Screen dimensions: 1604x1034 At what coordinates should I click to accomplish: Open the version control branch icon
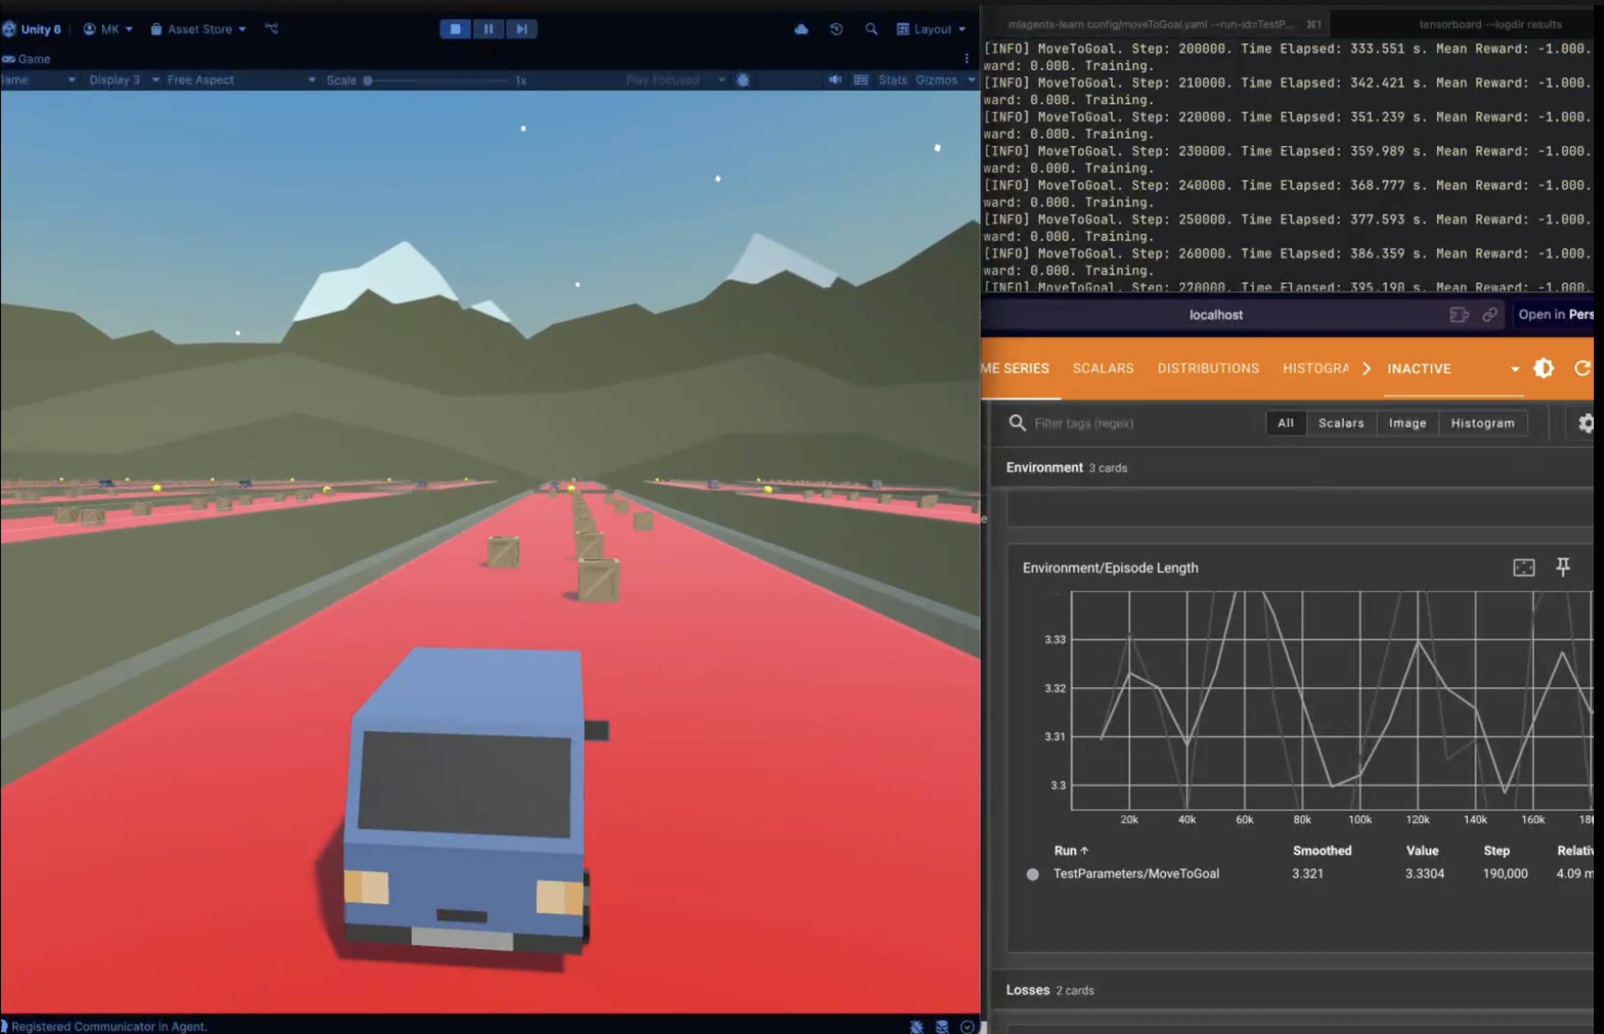pyautogui.click(x=271, y=29)
